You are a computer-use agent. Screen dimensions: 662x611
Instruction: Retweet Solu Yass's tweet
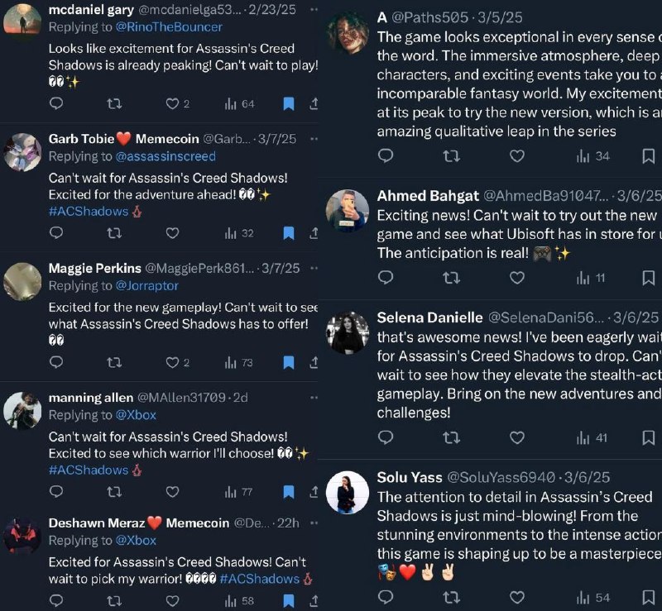452,597
